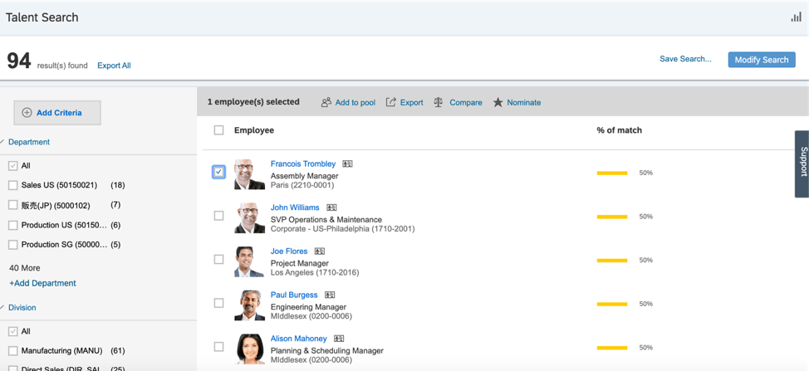Click Alison Mahoney's profile photo
The height and width of the screenshot is (371, 809).
[x=249, y=349]
